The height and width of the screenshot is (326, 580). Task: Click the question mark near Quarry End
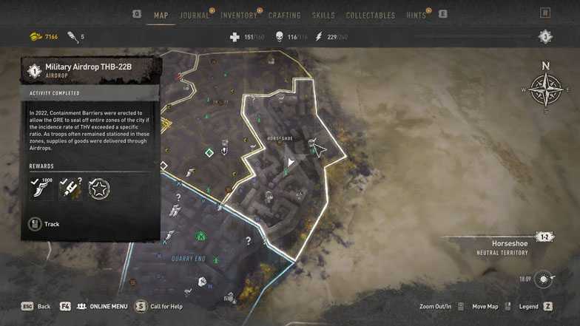click(249, 241)
